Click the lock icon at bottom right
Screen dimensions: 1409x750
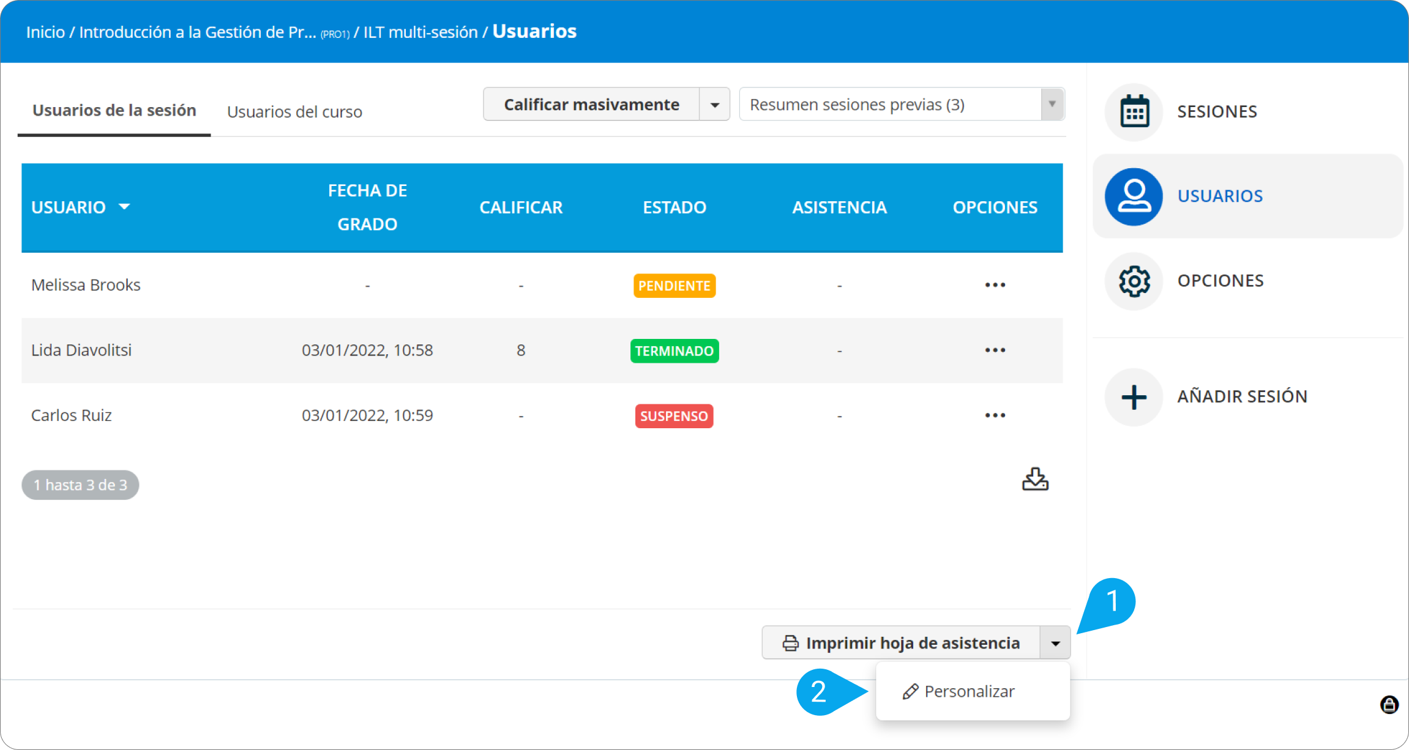tap(1389, 705)
